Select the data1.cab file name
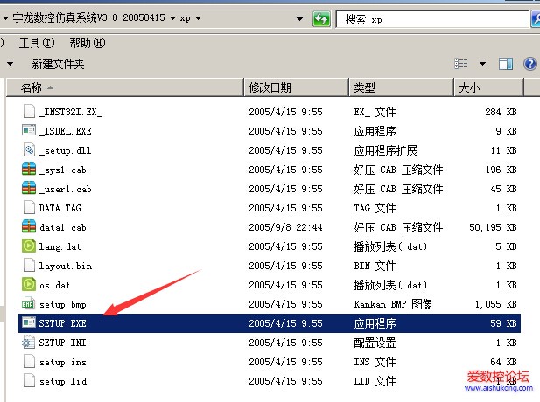Image resolution: width=540 pixels, height=402 pixels. (63, 227)
